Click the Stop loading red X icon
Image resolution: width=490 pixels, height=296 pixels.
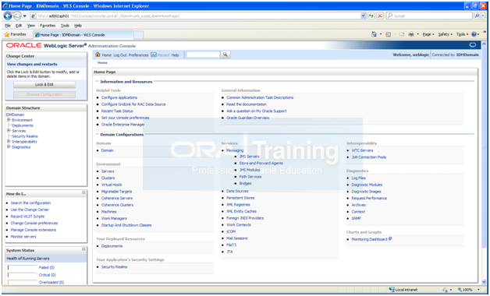(380, 16)
